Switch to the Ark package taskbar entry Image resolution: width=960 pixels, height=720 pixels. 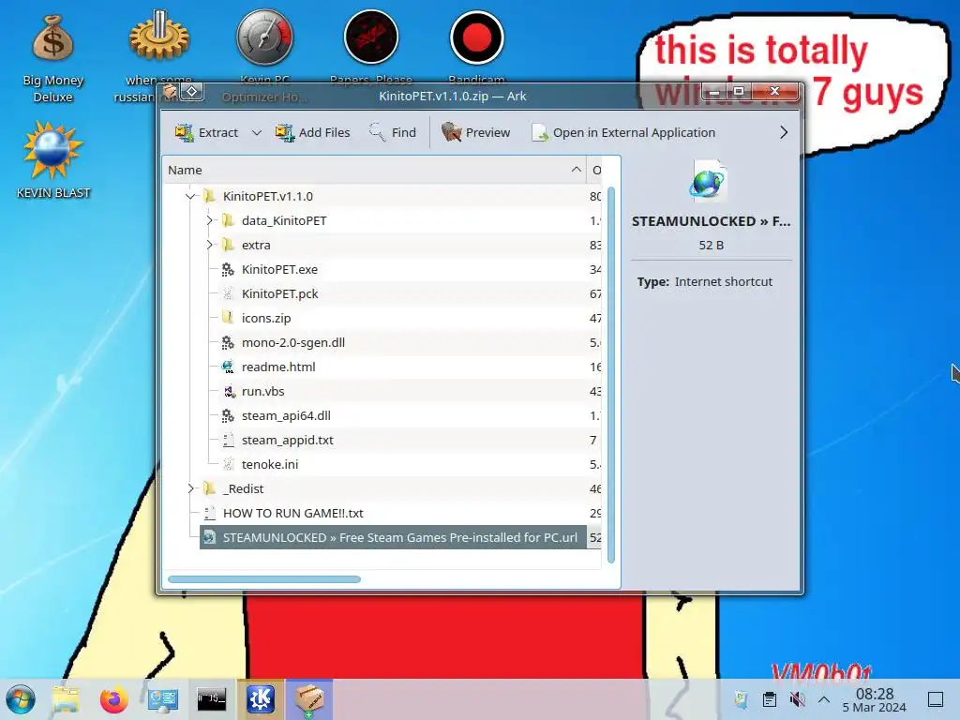(309, 699)
